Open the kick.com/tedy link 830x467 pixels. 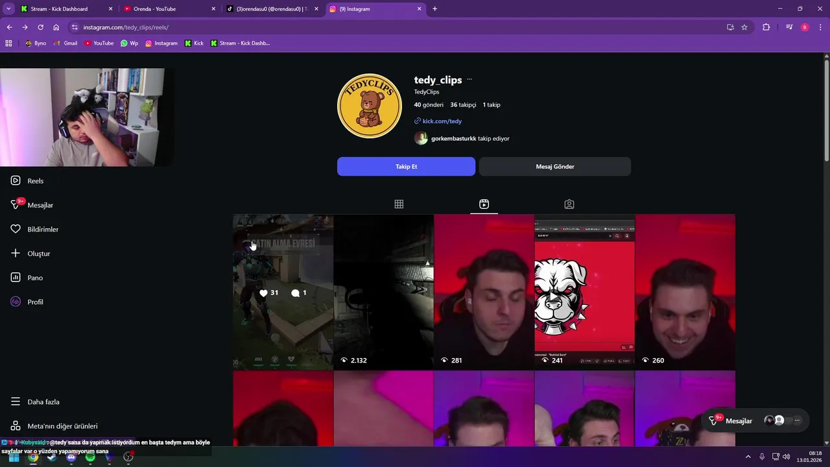(x=442, y=121)
